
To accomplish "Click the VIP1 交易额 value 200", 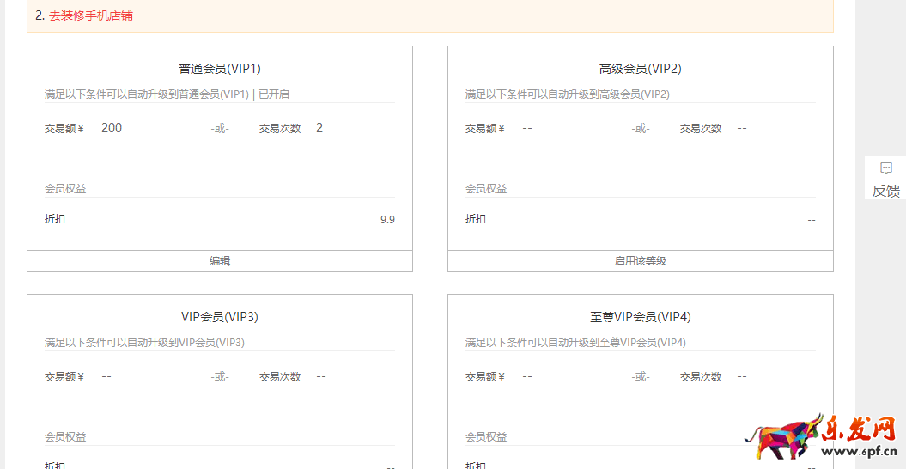I will (x=112, y=128).
